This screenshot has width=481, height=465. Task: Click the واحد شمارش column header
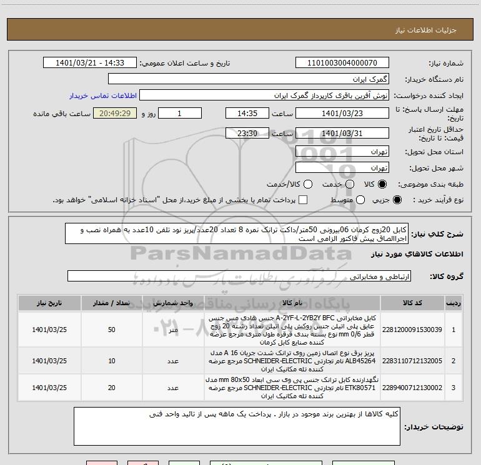[x=173, y=303]
